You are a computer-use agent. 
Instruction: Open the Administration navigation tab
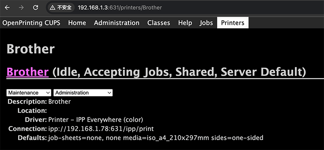117,22
